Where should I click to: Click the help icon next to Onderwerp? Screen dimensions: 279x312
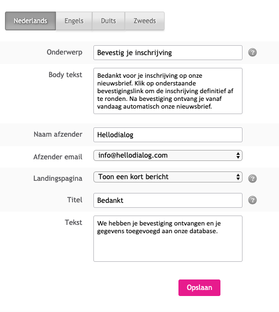click(252, 52)
